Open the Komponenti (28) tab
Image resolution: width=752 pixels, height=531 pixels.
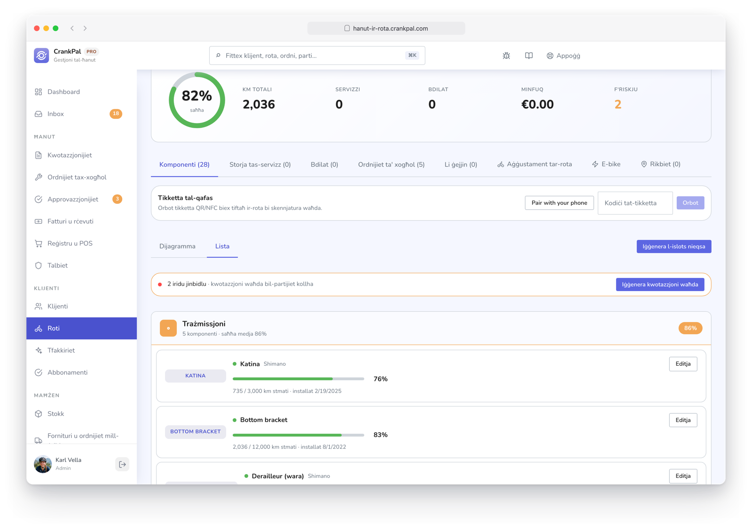pos(184,165)
